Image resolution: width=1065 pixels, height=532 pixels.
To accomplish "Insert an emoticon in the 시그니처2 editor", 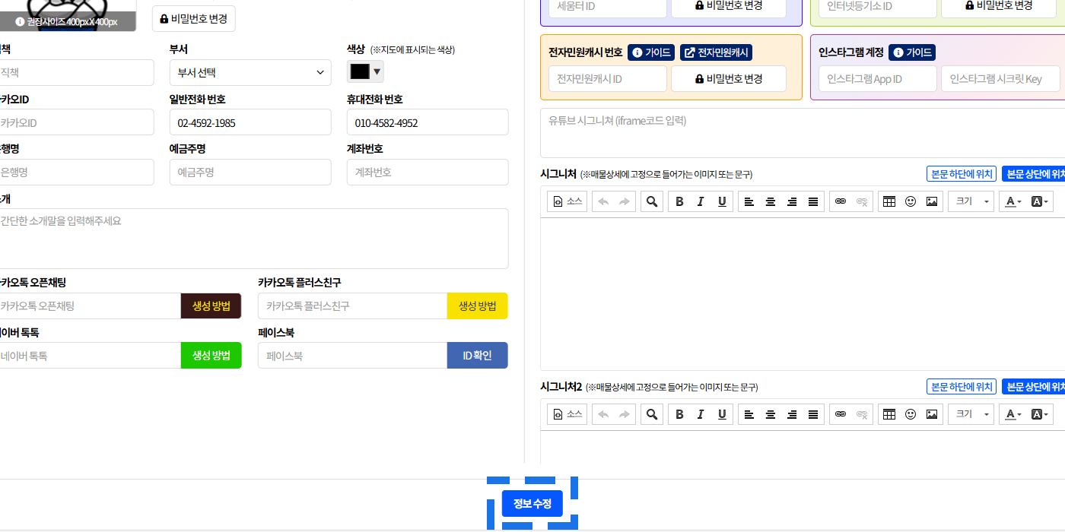I will (910, 414).
